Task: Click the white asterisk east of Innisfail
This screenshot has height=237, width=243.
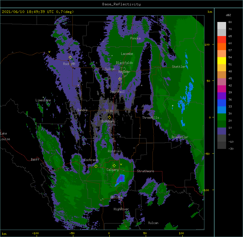Action: click(142, 85)
